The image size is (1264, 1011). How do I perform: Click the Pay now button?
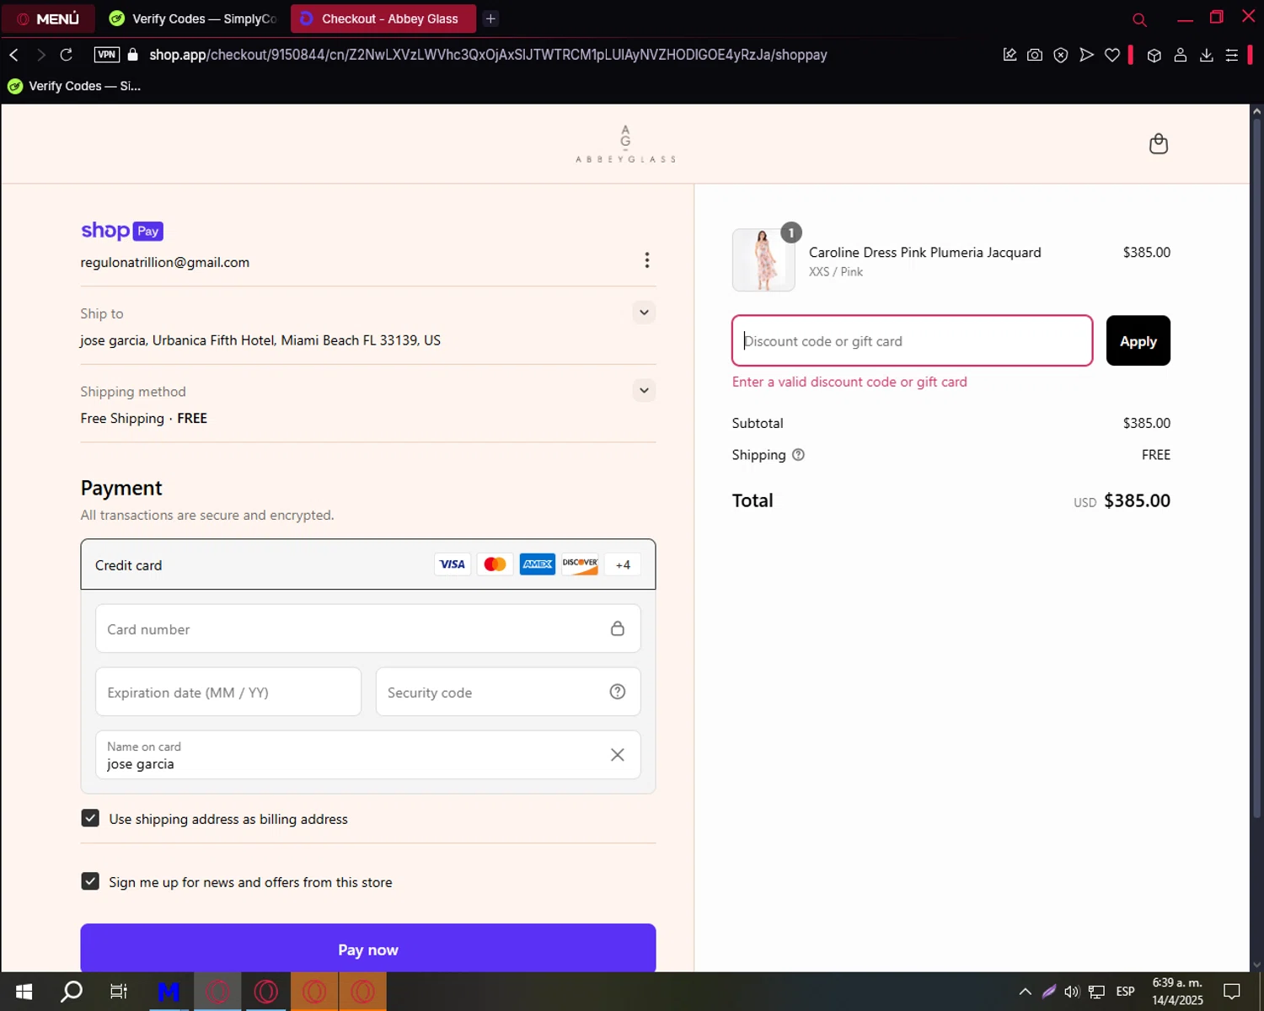coord(368,949)
